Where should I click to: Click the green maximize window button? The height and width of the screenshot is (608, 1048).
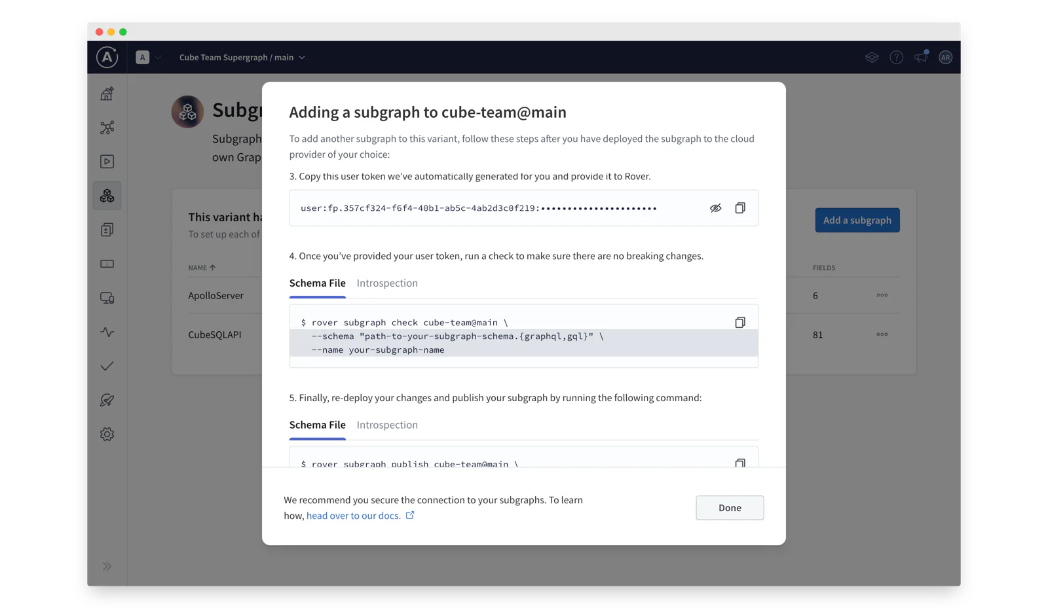pyautogui.click(x=122, y=31)
